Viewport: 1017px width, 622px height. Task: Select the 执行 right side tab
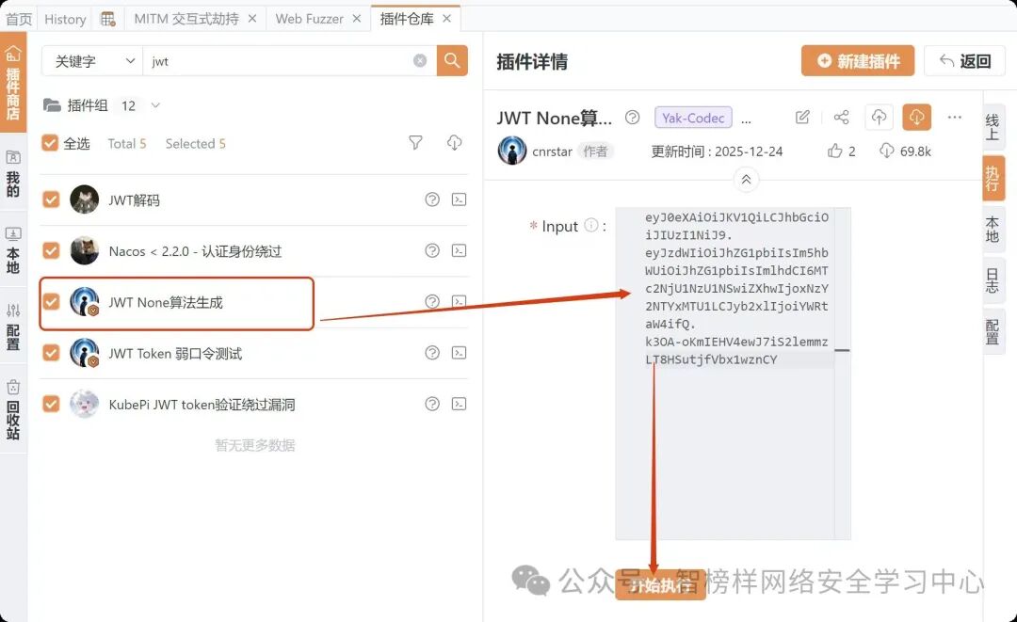pyautogui.click(x=993, y=178)
